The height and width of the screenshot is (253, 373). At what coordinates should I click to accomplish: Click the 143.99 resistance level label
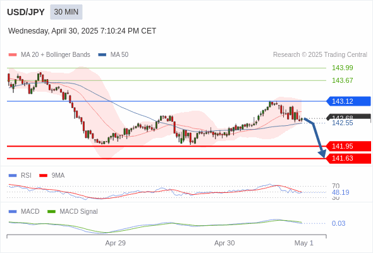pos(342,68)
